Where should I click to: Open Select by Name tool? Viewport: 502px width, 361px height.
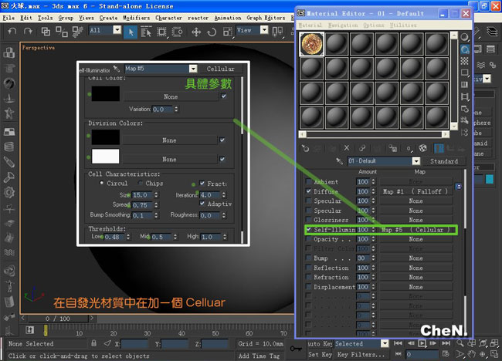pyautogui.click(x=146, y=32)
